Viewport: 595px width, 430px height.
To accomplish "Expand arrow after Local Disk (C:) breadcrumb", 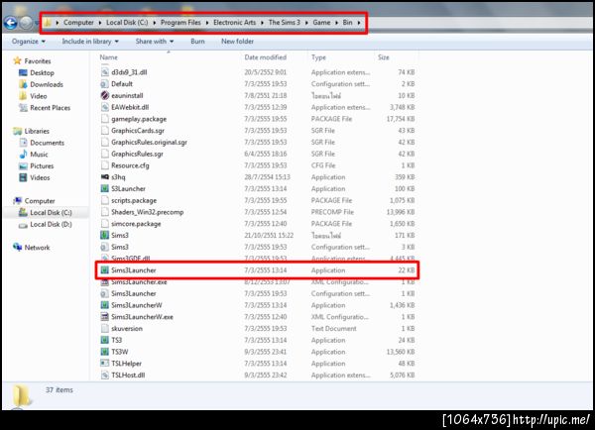I will coord(155,23).
